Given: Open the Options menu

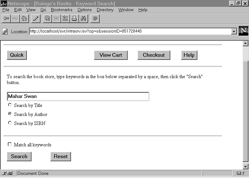Looking at the screenshot, I should coord(84,10).
